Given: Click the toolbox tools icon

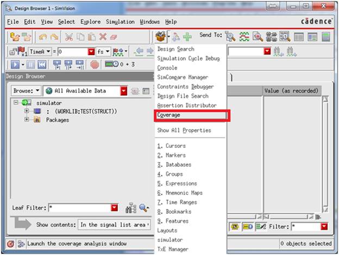Looking at the screenshot, I should click(161, 36).
